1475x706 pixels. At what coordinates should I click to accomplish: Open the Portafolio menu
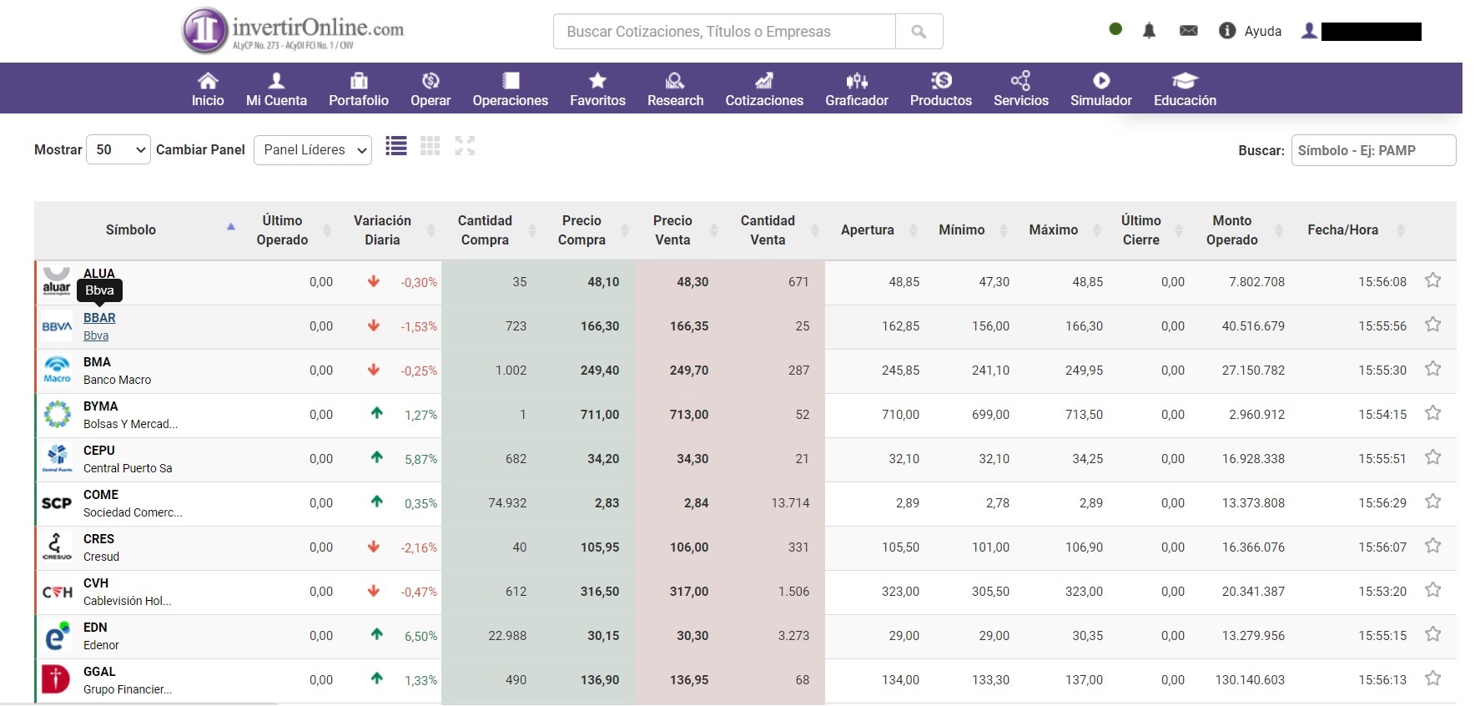click(359, 90)
